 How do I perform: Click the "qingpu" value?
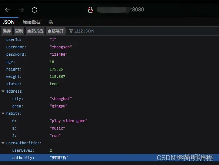(x=59, y=106)
